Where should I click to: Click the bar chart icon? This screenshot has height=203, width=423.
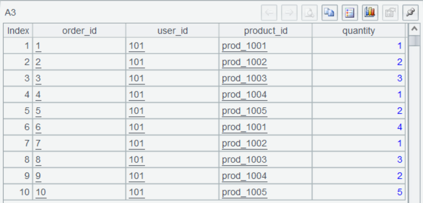[x=370, y=13]
